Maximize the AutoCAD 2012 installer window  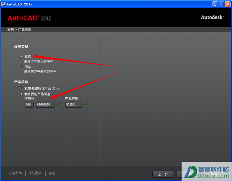(x=222, y=4)
